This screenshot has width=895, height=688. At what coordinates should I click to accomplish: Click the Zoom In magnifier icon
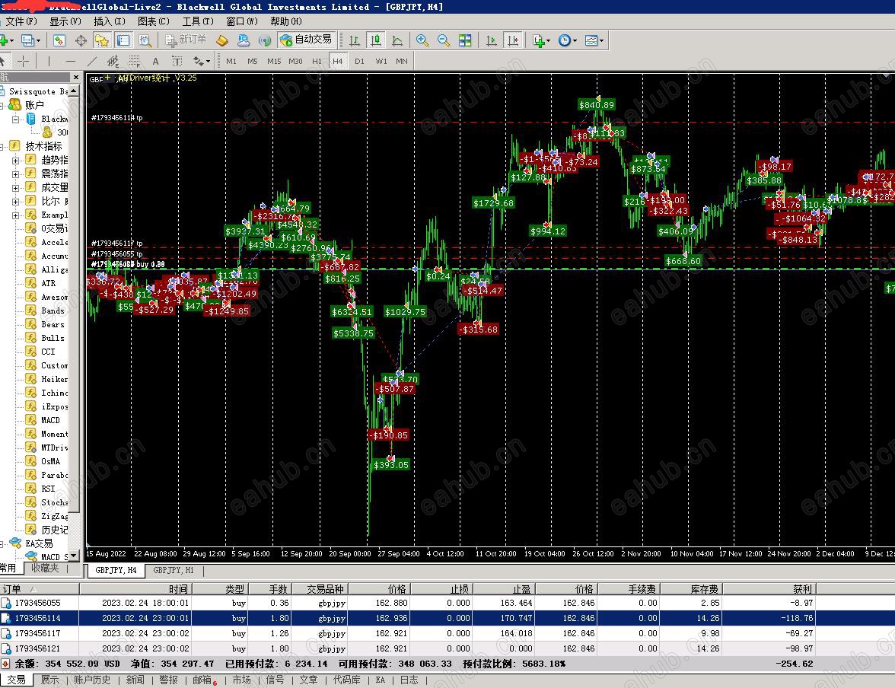(422, 40)
